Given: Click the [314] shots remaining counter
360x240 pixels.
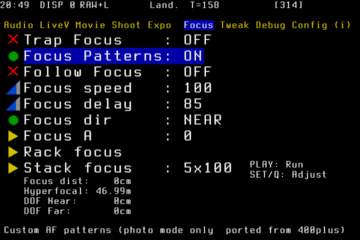Looking at the screenshot, I should (x=289, y=5).
